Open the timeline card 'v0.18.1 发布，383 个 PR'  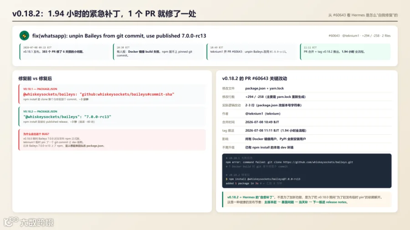tap(65, 52)
